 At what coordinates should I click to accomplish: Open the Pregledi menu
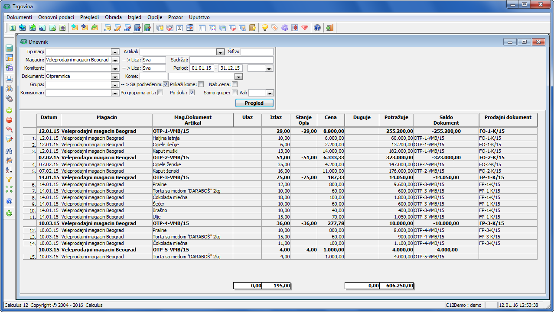click(89, 17)
